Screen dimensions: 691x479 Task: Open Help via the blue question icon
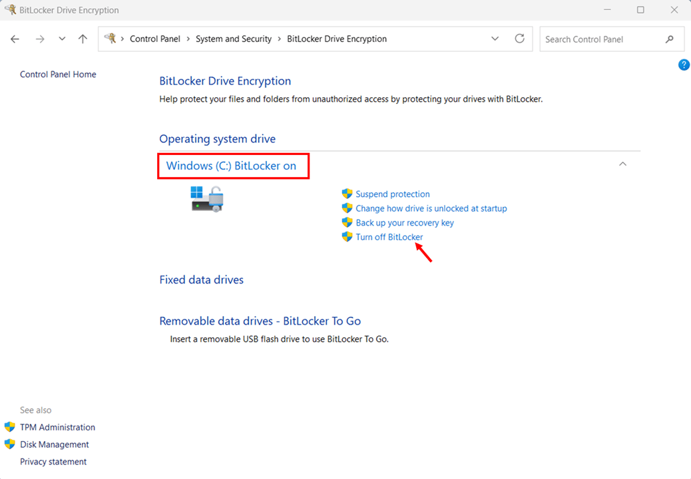click(684, 65)
